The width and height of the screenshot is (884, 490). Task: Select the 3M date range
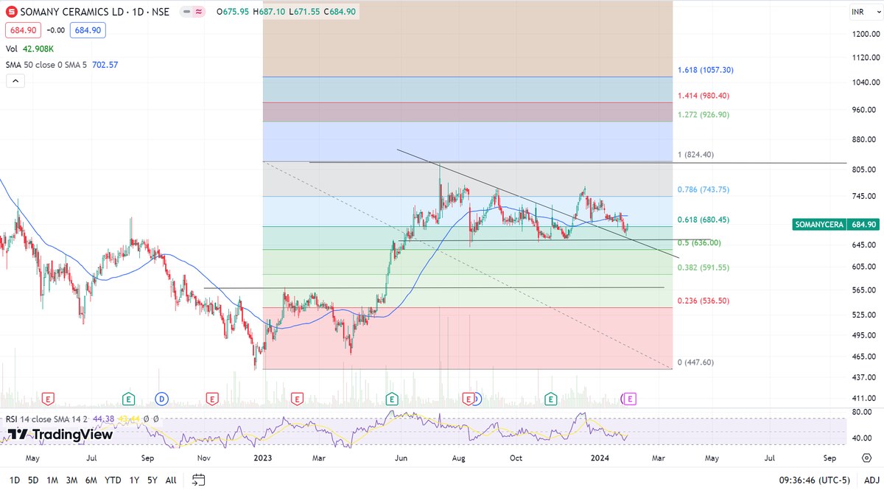pyautogui.click(x=72, y=480)
